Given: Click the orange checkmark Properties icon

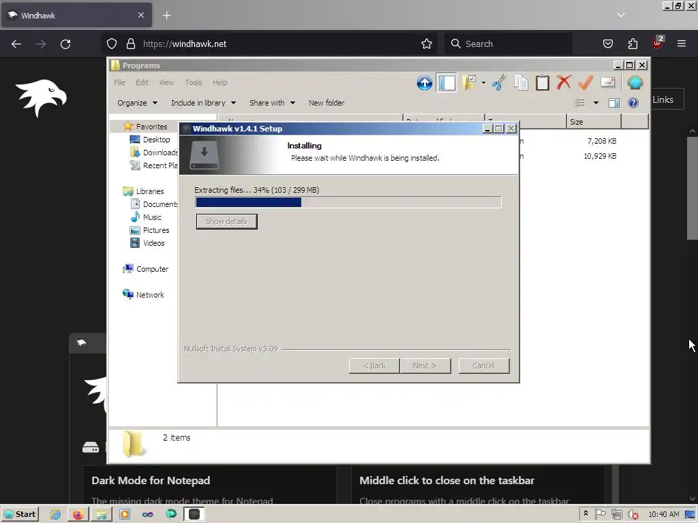Looking at the screenshot, I should pyautogui.click(x=586, y=82).
